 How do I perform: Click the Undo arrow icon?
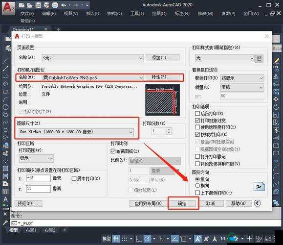click(x=64, y=5)
